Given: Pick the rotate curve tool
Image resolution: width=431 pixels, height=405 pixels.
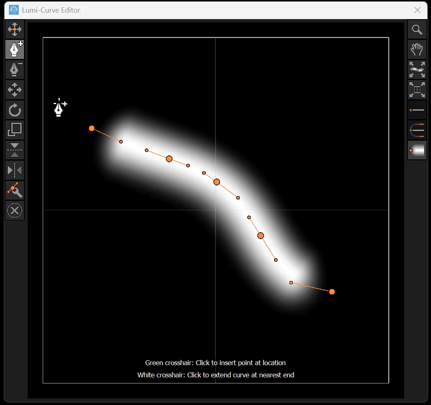Looking at the screenshot, I should 15,110.
